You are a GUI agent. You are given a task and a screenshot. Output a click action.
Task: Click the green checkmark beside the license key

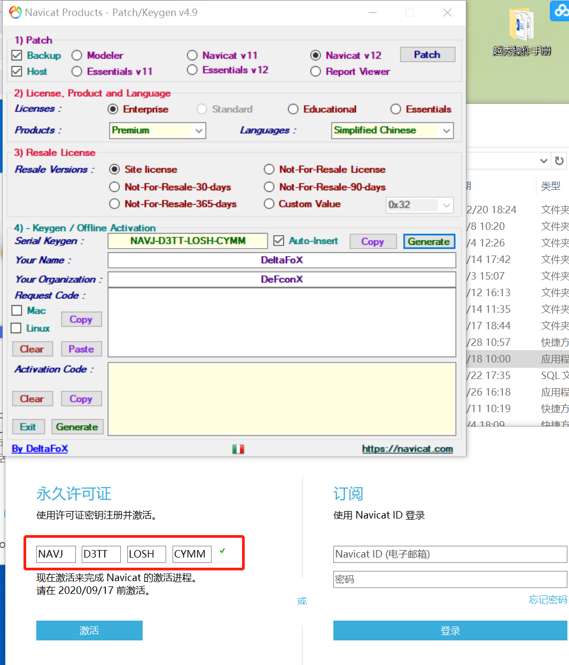click(222, 551)
